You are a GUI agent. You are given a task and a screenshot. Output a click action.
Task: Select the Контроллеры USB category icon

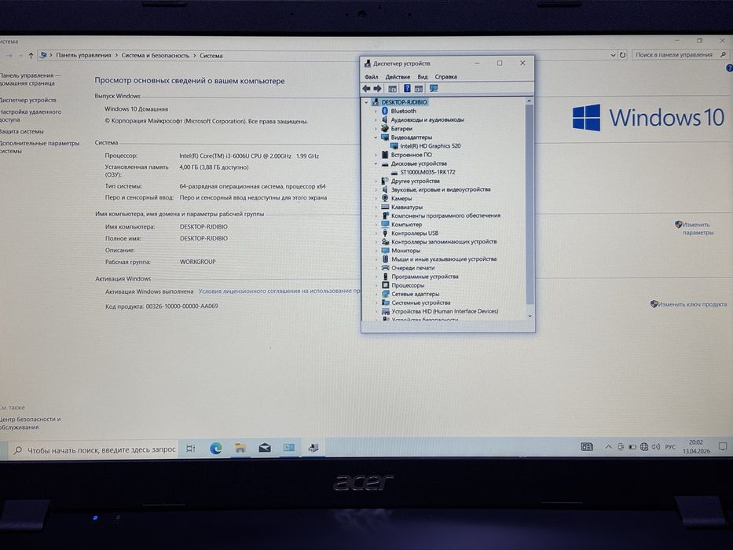[x=385, y=233]
